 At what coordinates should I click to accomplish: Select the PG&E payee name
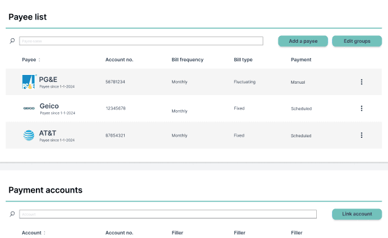tap(48, 79)
